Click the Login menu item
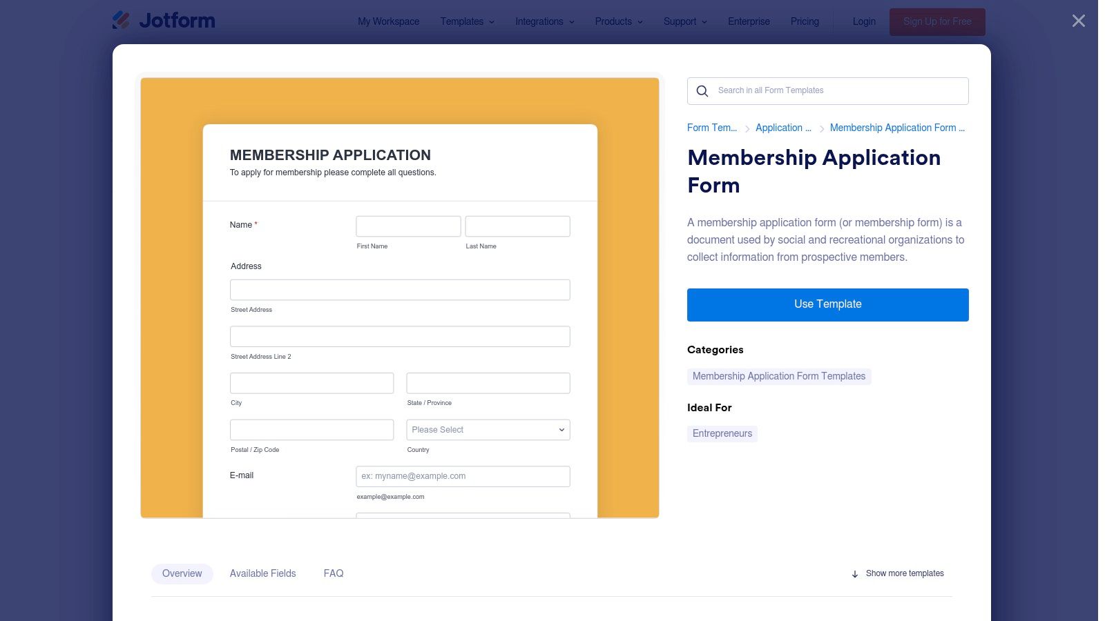 863,21
